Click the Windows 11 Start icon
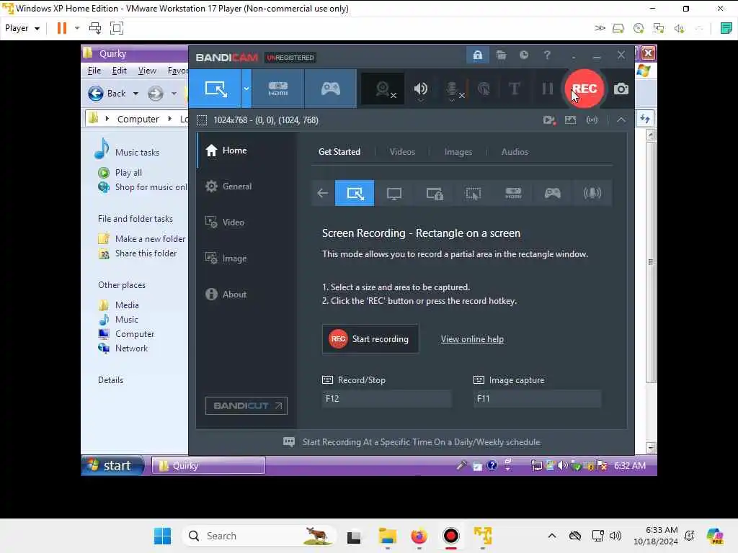 coord(162,536)
